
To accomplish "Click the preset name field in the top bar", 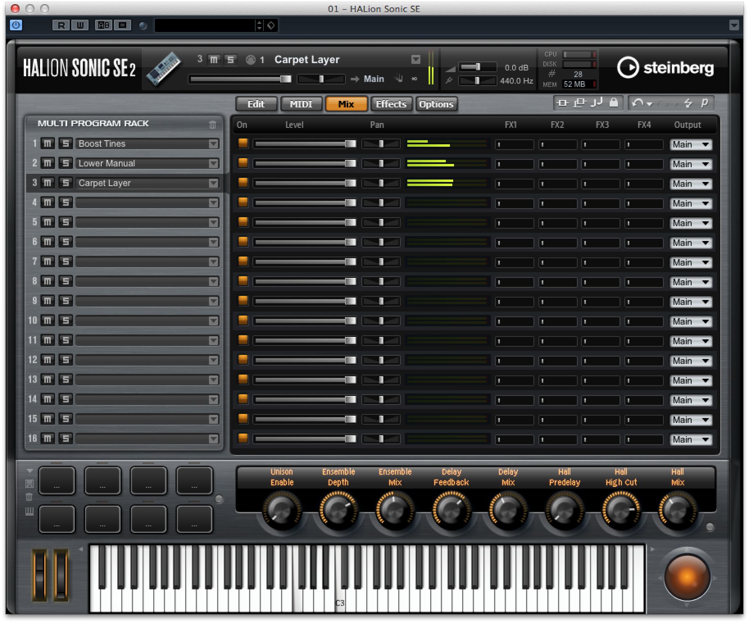I will click(x=205, y=25).
